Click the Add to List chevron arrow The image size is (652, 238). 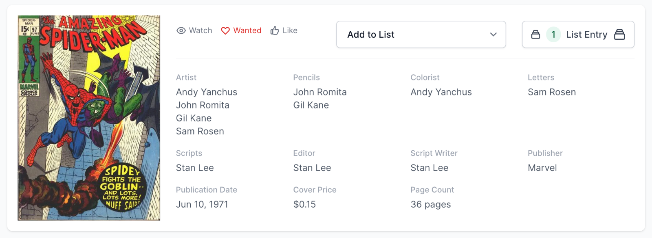[493, 35]
